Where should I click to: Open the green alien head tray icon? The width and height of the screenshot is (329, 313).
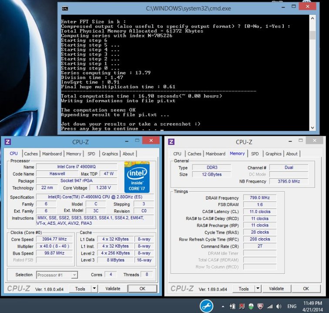(251, 306)
